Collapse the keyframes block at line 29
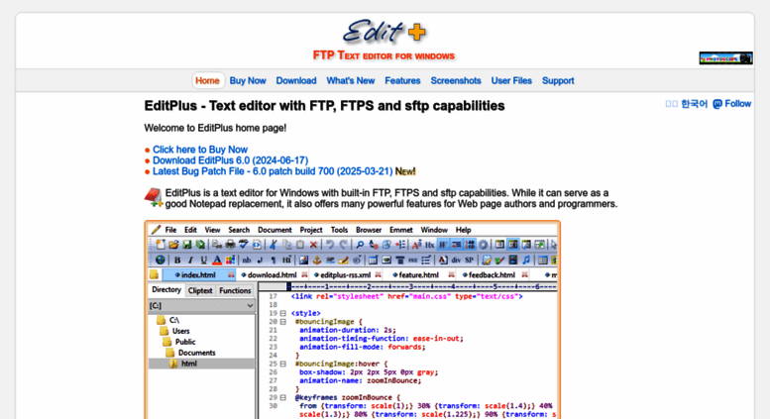 tap(283, 397)
